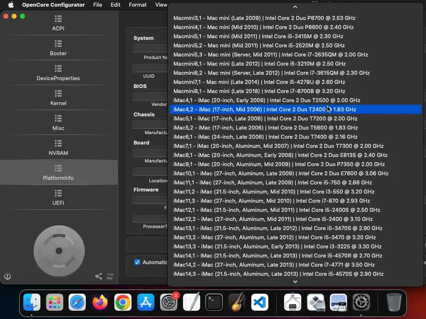Select Macmini6,2 Server Late 2012
The width and height of the screenshot is (426, 319).
click(295, 73)
